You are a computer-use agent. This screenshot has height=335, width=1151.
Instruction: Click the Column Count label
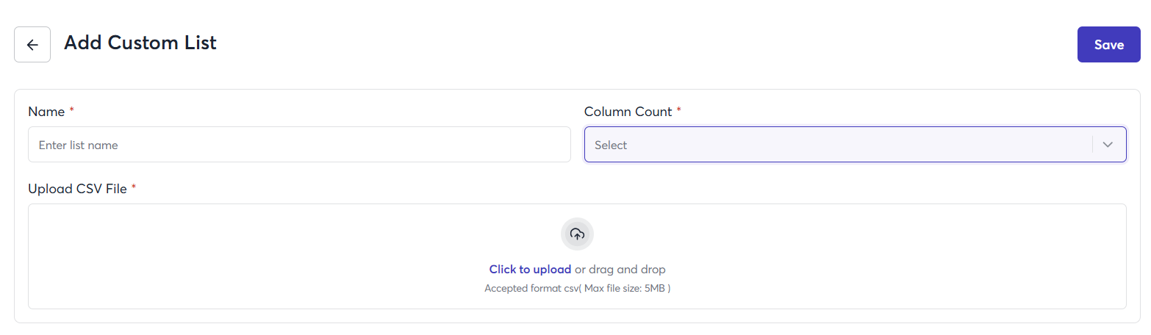[x=628, y=112]
